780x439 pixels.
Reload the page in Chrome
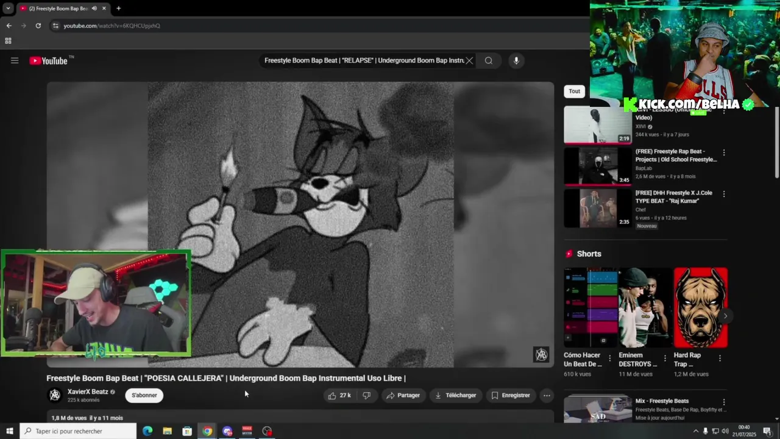38,26
